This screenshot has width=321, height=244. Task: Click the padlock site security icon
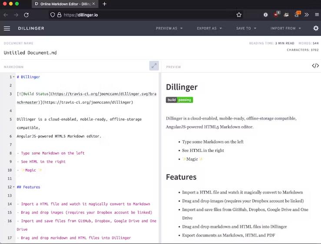[59, 15]
